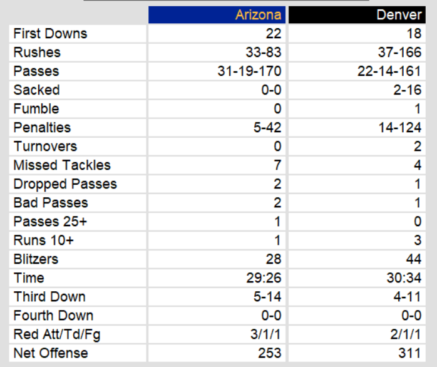Viewport: 437px width, 367px height.
Task: Select Arizona's Passes cell 31-19-170
Action: (x=249, y=71)
